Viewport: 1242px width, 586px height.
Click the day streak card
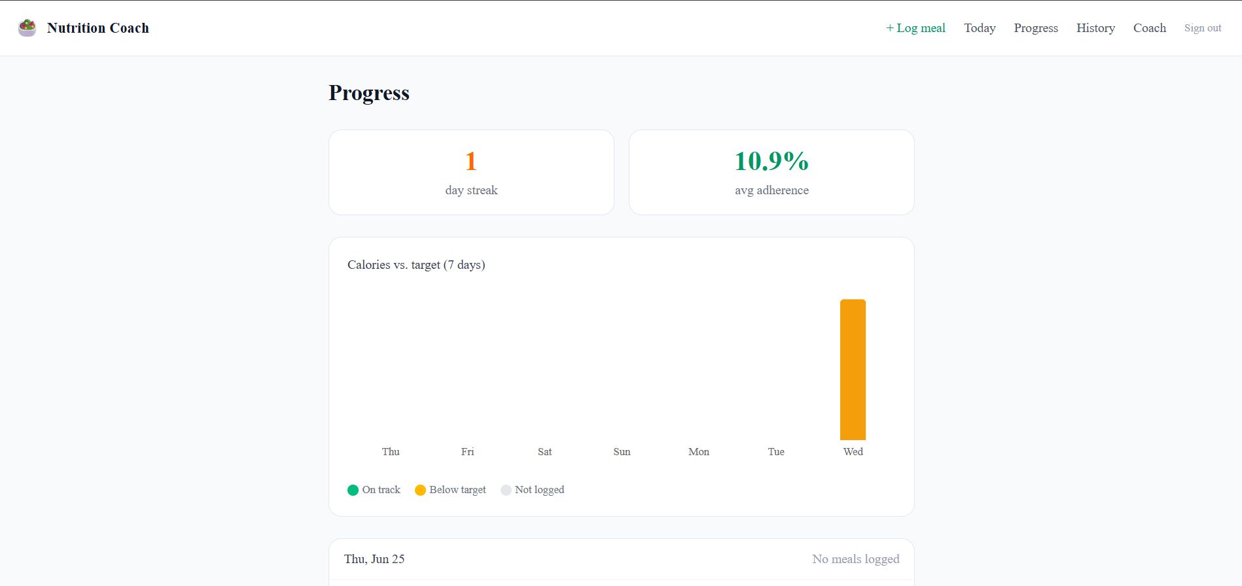pos(471,172)
